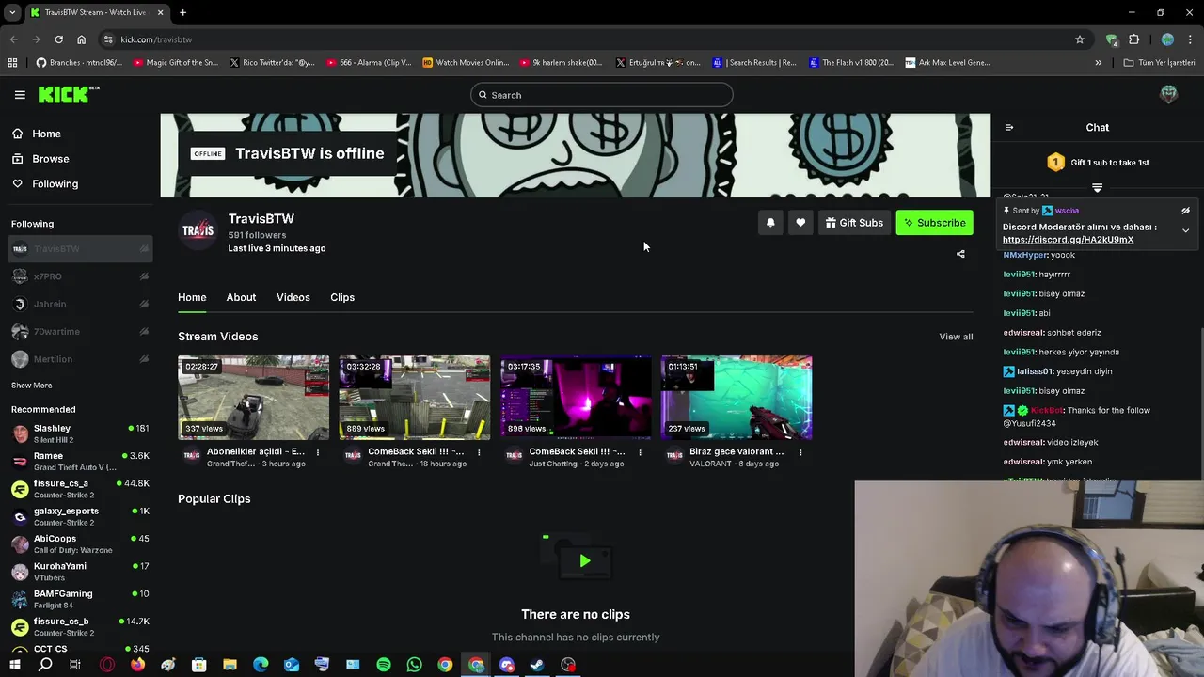Screen dimensions: 1204x677
Task: Open the hamburger menu beside the Kick logo
Action: (20, 95)
